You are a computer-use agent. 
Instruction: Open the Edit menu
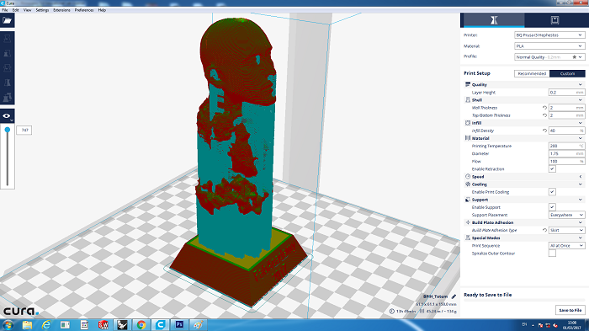point(15,10)
